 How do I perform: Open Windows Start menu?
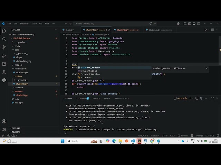coord(63,141)
